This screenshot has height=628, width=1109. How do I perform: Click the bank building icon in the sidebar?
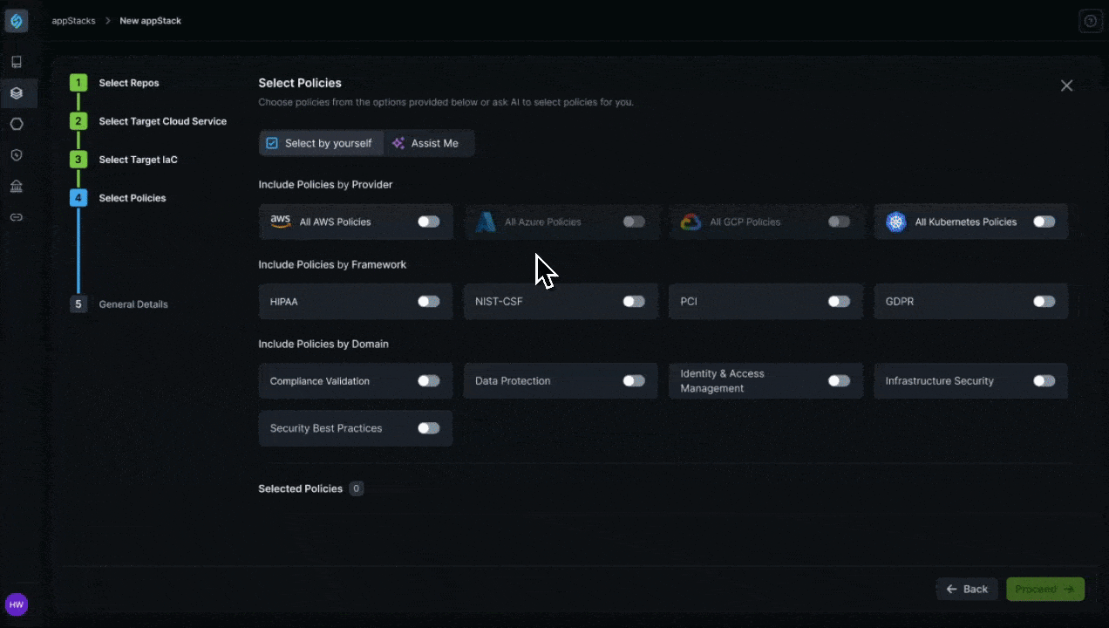coord(16,186)
